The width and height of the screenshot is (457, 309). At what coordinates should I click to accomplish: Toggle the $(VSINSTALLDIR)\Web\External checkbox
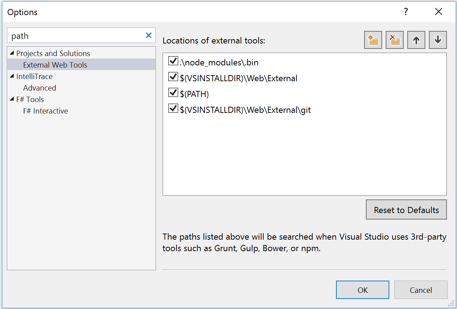[x=173, y=77]
